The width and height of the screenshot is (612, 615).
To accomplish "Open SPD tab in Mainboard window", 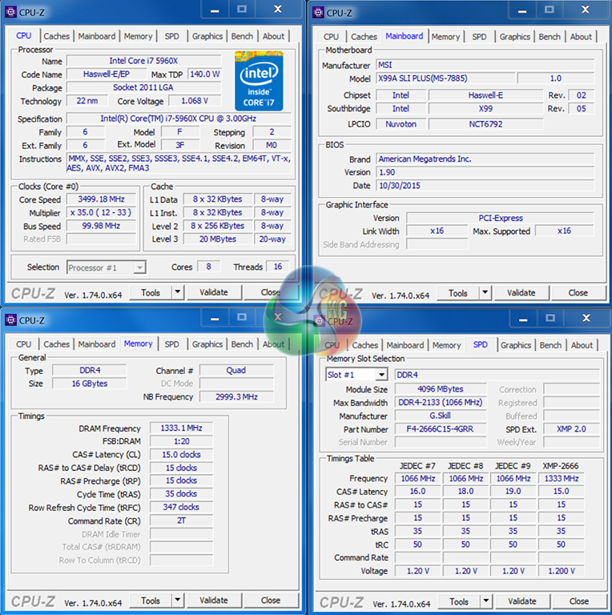I will pos(479,37).
